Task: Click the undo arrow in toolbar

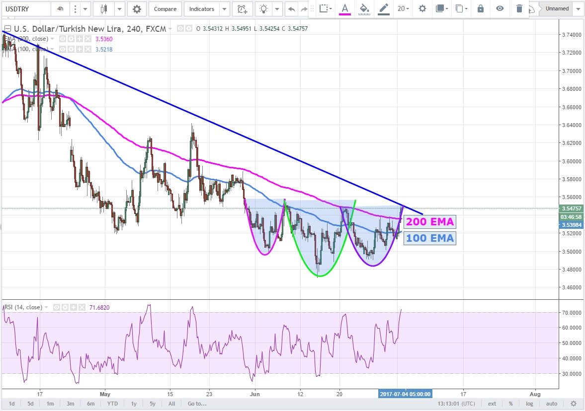Action: coord(291,9)
